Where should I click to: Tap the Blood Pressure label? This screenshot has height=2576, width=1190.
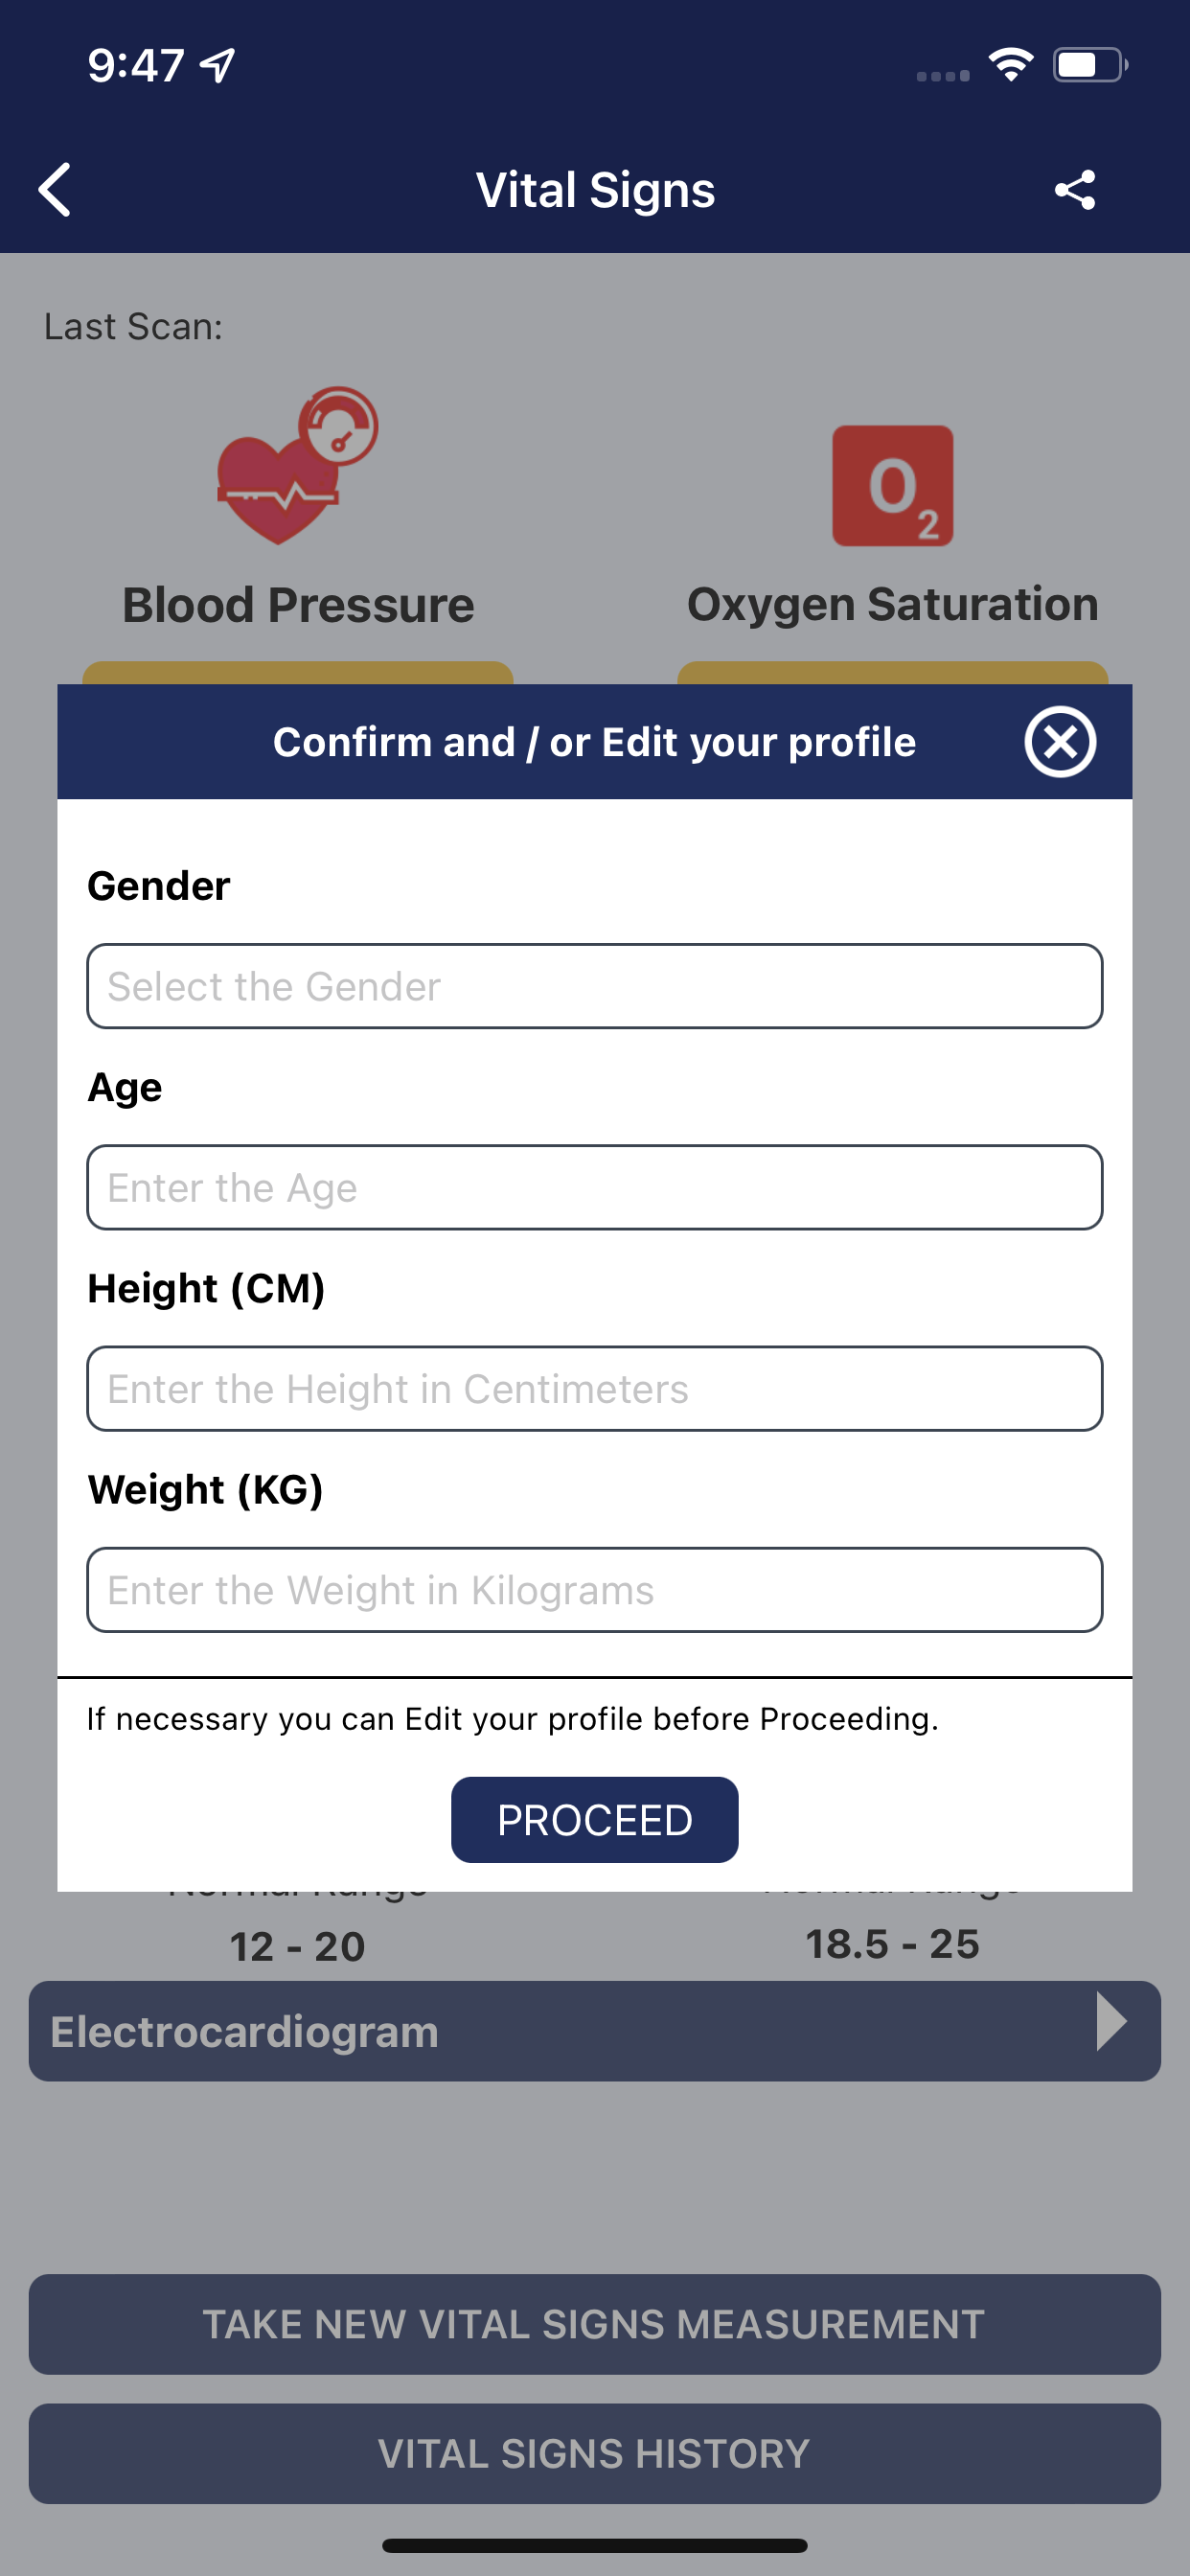298,605
